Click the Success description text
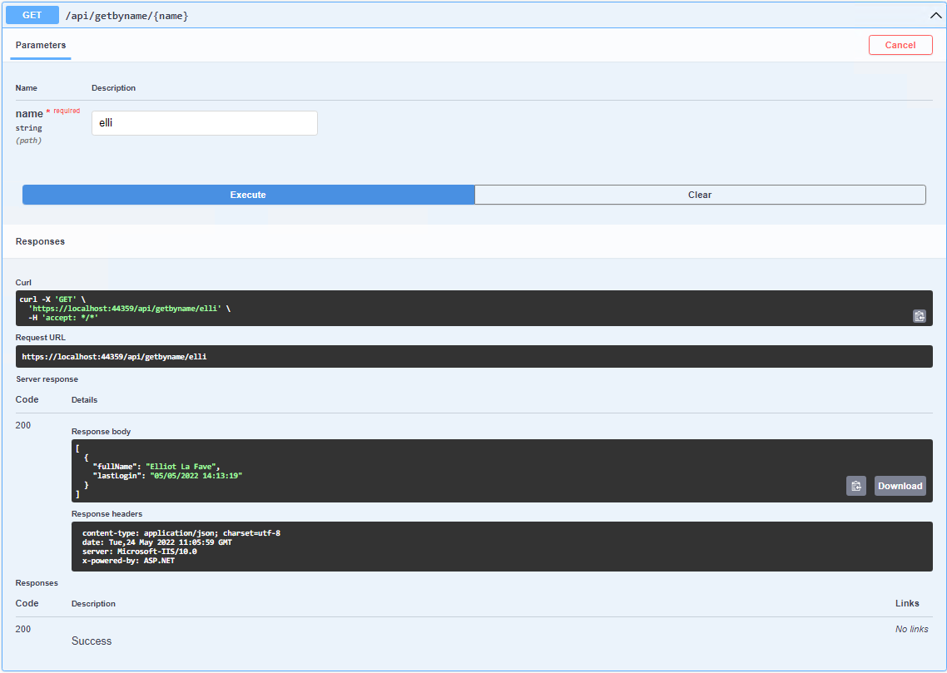 pos(92,641)
